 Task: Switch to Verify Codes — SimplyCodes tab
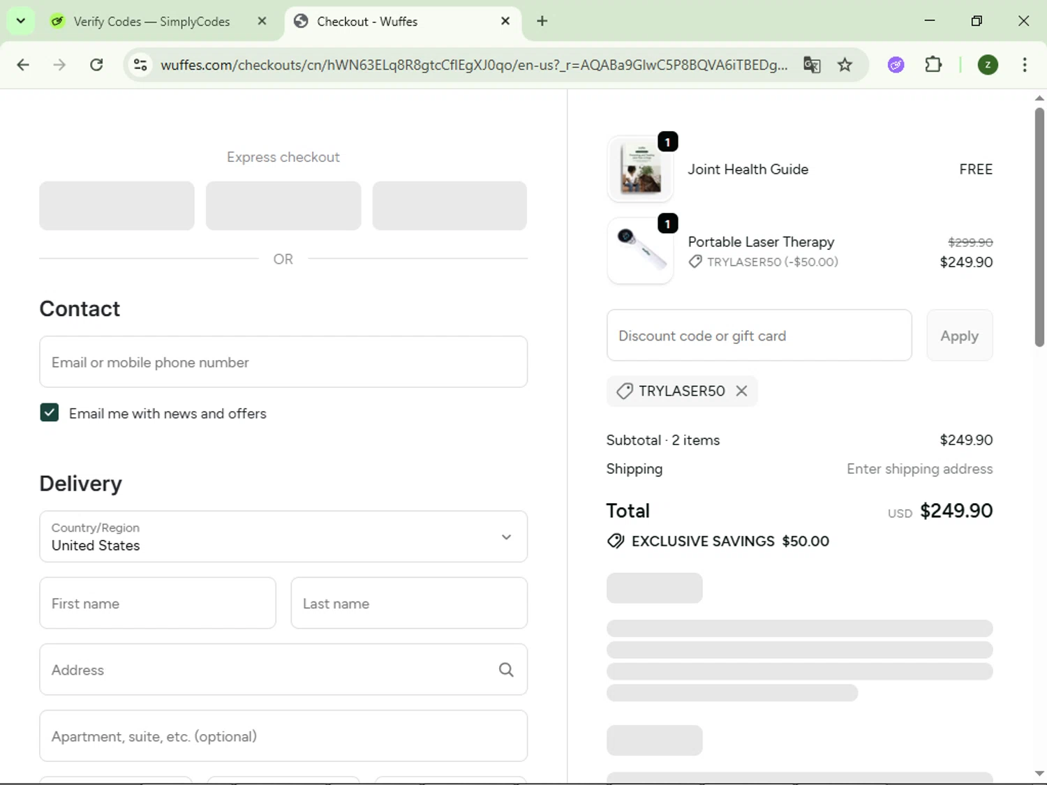pos(151,22)
